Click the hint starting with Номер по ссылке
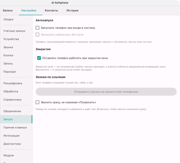180x163 pixels. pyautogui.click(x=91, y=109)
